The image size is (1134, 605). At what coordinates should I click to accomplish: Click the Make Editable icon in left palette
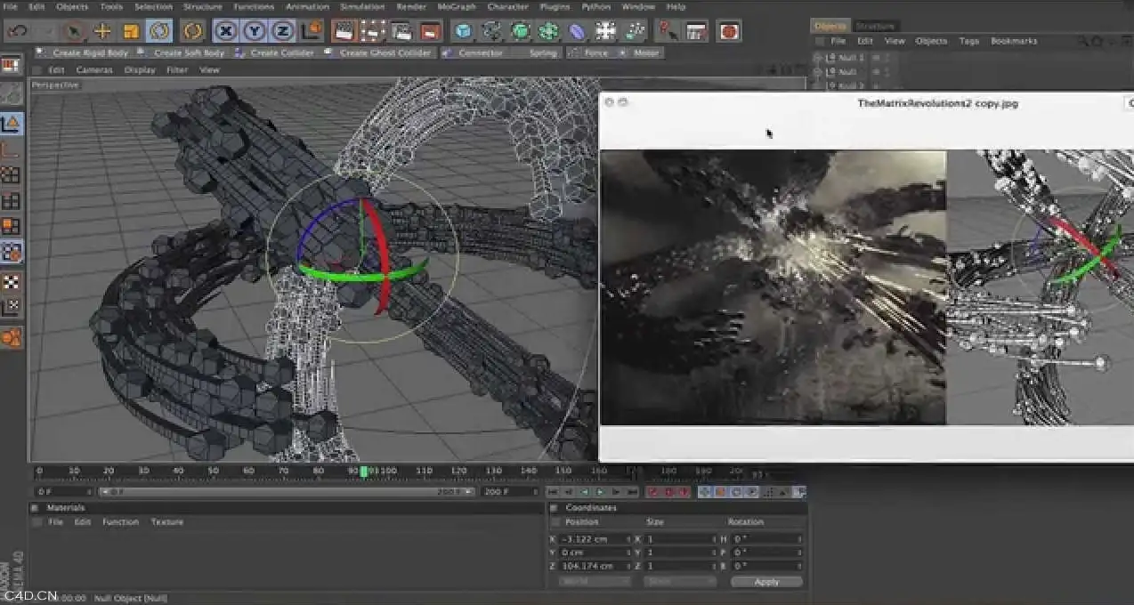pos(12,93)
